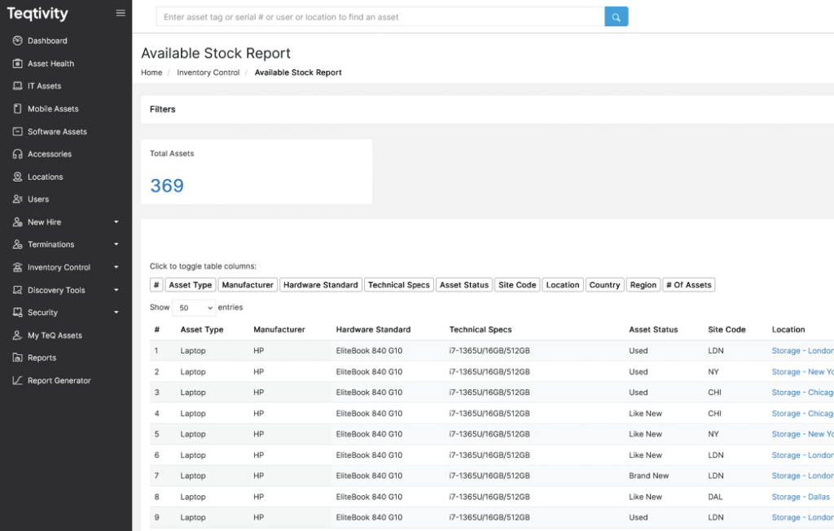
Task: Click the Asset Health sidebar icon
Action: click(x=18, y=64)
